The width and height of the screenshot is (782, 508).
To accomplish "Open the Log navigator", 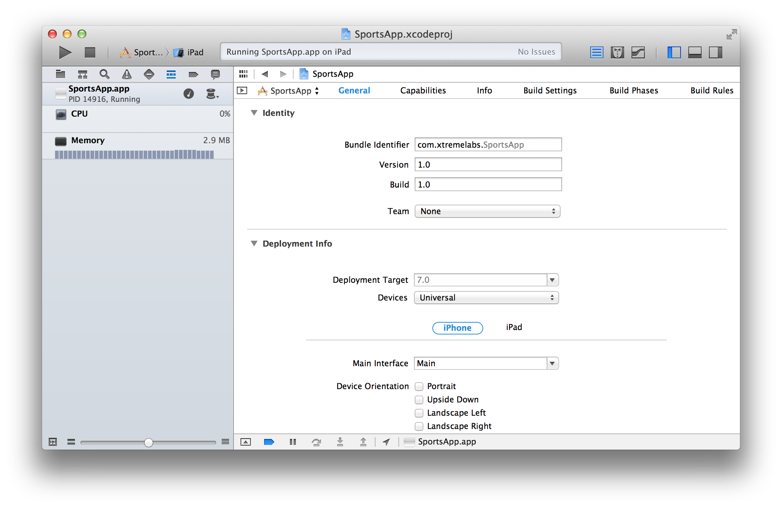I will coord(215,74).
